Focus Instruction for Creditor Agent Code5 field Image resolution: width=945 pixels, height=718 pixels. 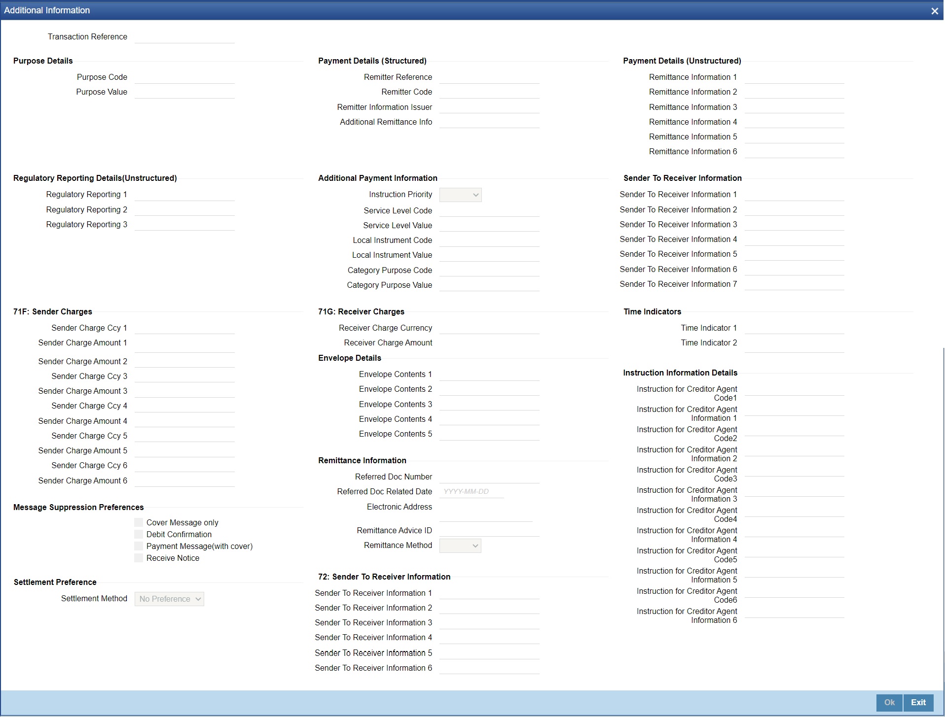pyautogui.click(x=794, y=551)
